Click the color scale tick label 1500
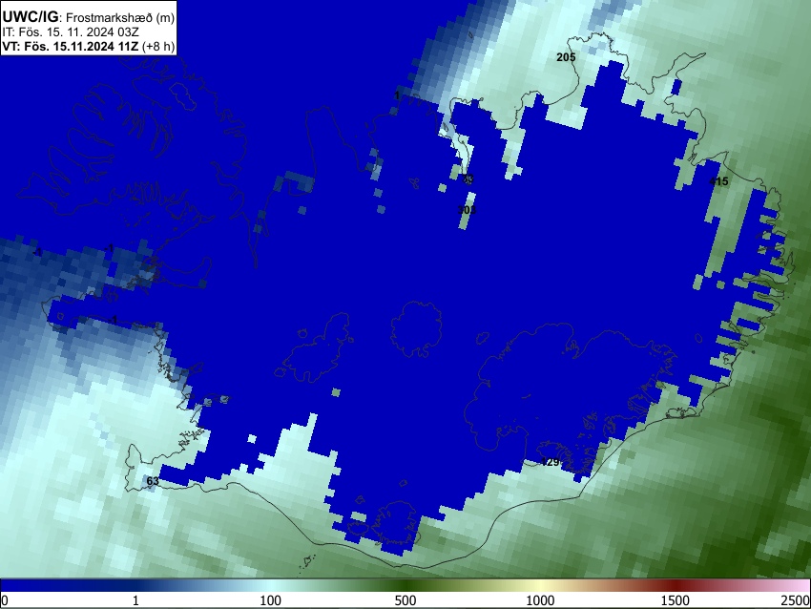The width and height of the screenshot is (811, 609). 676,600
